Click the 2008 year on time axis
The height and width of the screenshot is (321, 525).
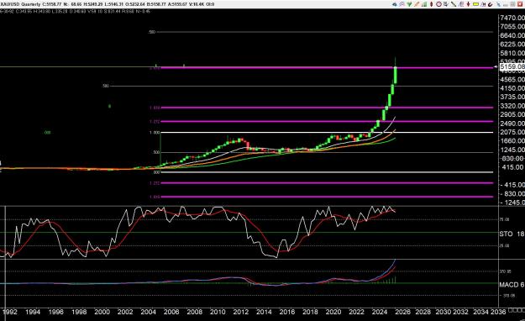tap(194, 312)
